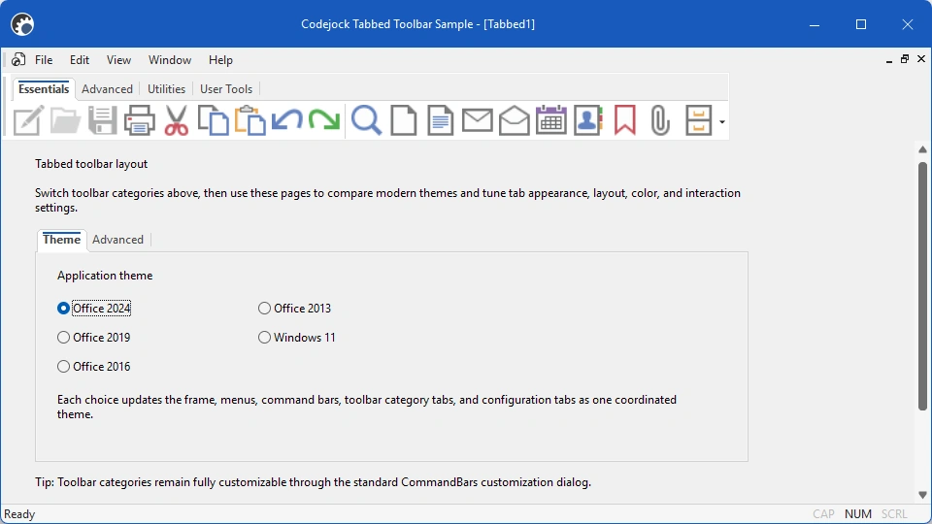Click the Print toolbar icon

tap(139, 120)
